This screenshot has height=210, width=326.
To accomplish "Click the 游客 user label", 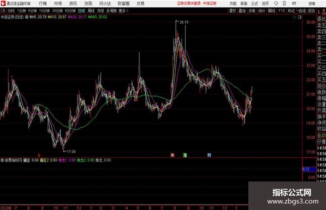I will [x=312, y=3].
